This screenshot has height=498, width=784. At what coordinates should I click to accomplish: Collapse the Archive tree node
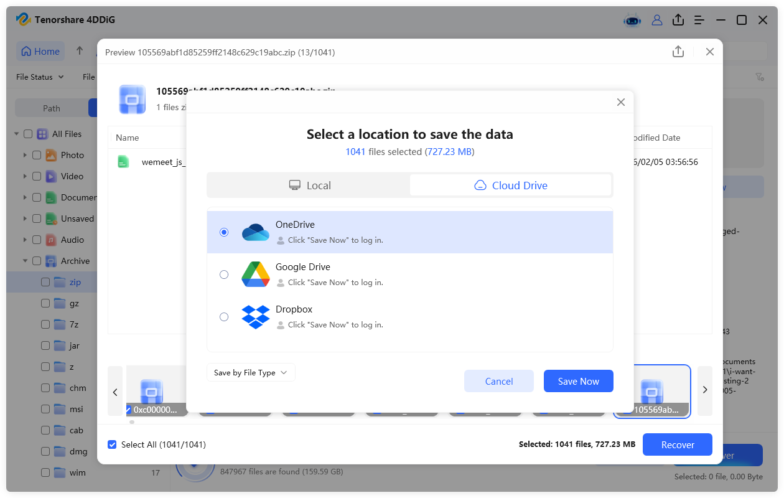(25, 261)
